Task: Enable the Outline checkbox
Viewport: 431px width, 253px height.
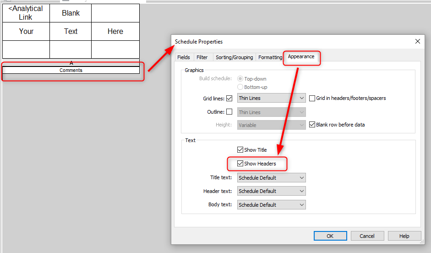Action: [x=229, y=112]
